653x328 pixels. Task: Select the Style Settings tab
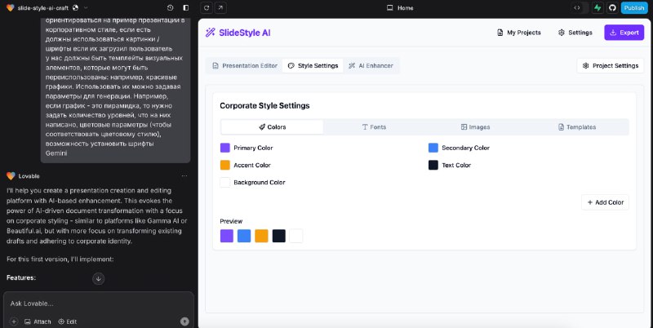pyautogui.click(x=313, y=66)
